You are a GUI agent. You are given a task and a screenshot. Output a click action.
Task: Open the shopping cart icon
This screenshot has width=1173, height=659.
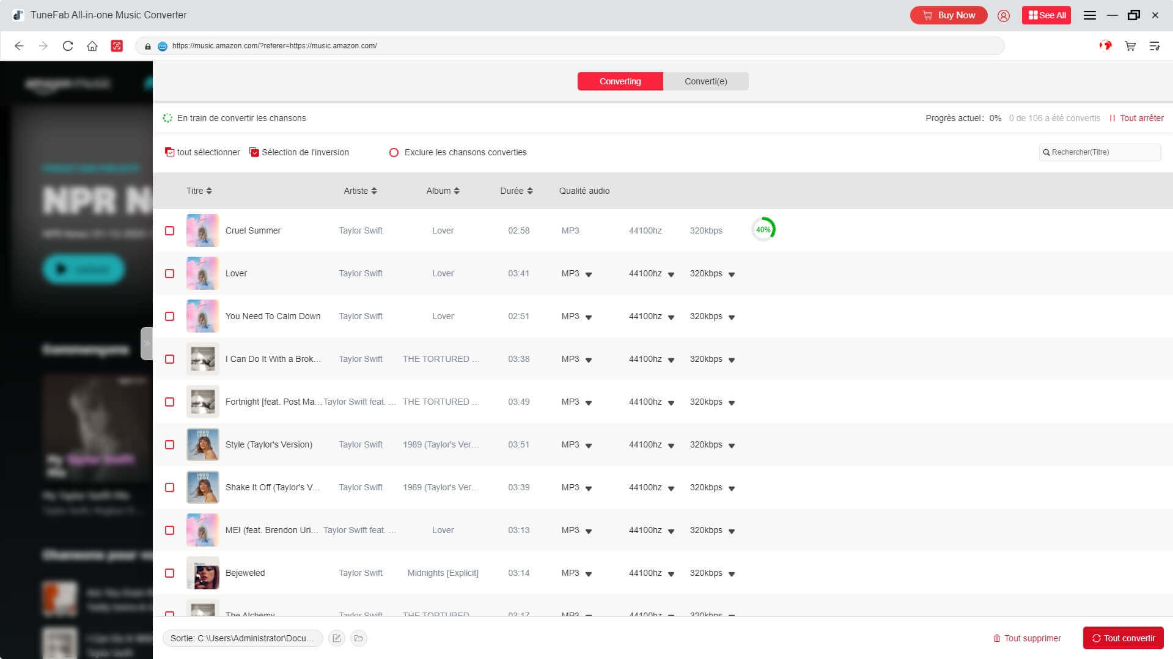pyautogui.click(x=1130, y=46)
